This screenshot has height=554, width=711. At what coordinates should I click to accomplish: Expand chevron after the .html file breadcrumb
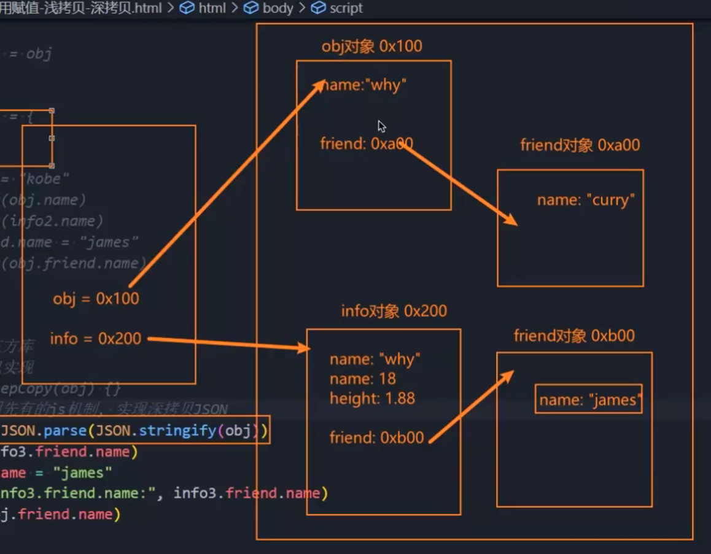(171, 8)
